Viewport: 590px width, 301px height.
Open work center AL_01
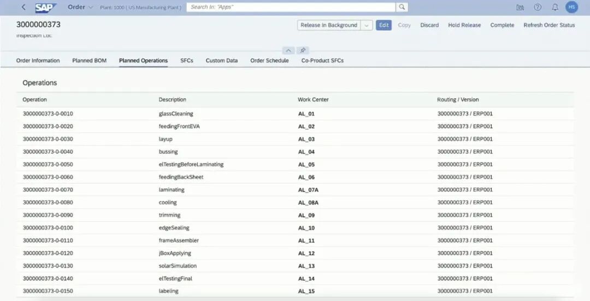point(306,114)
